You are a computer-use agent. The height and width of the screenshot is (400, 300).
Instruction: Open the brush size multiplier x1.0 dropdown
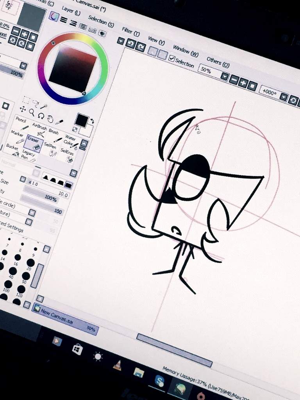click(23, 179)
